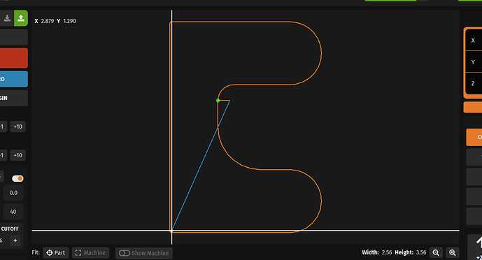Click the upper +10 increment button

tap(17, 127)
